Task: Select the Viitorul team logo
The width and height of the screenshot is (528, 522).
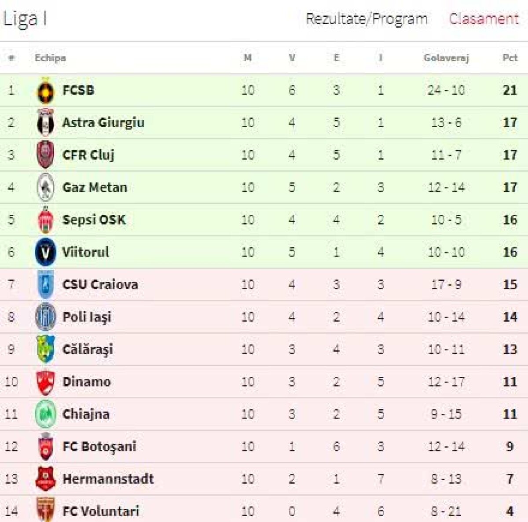Action: [x=45, y=252]
